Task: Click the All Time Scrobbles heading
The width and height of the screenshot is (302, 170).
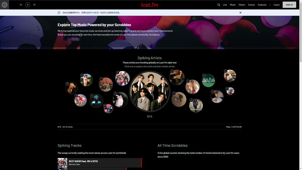Action: 172,145
